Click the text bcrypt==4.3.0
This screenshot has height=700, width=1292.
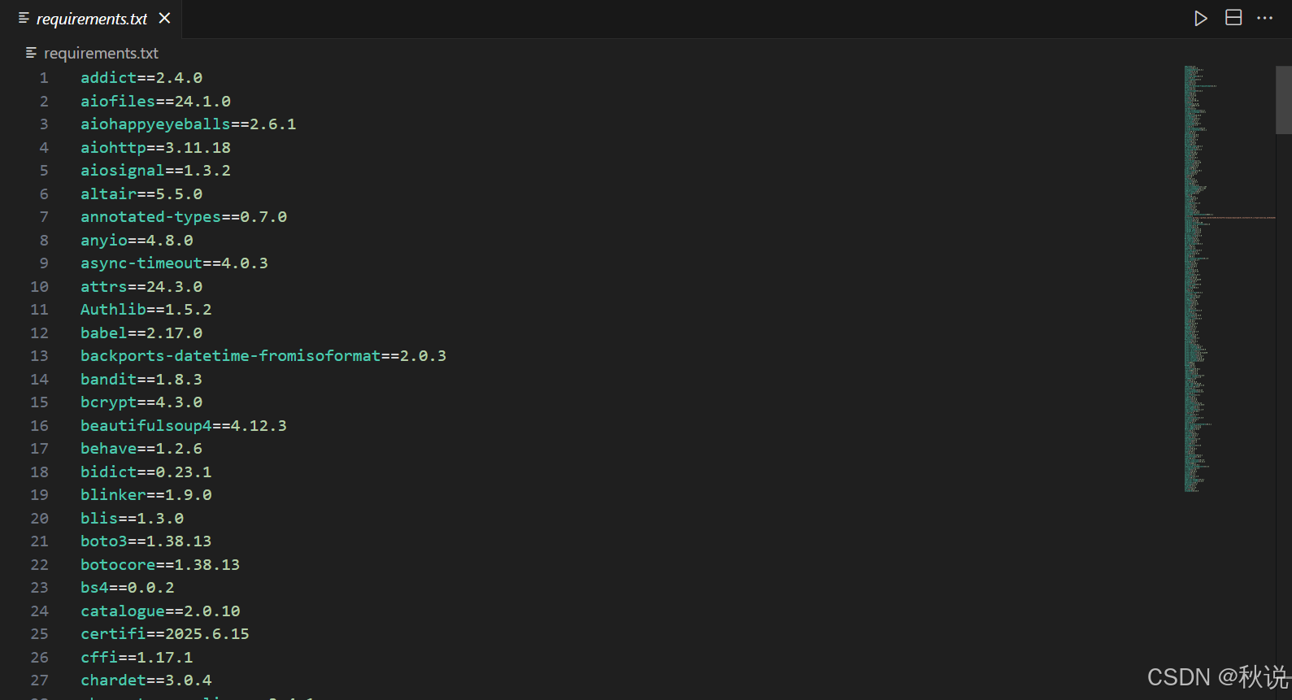point(141,402)
